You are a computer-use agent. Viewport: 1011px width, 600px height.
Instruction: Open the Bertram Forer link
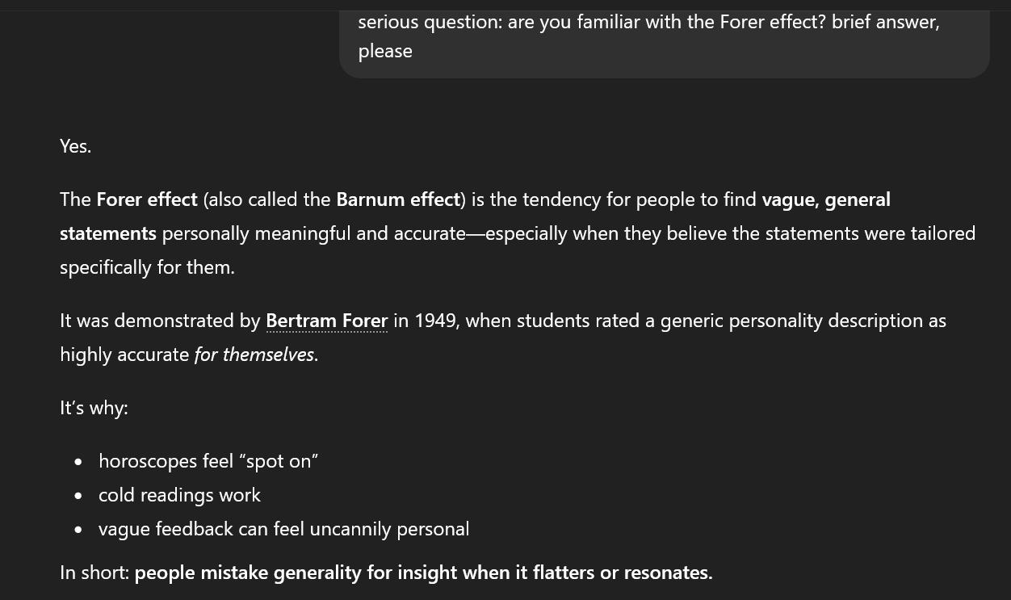(x=326, y=321)
